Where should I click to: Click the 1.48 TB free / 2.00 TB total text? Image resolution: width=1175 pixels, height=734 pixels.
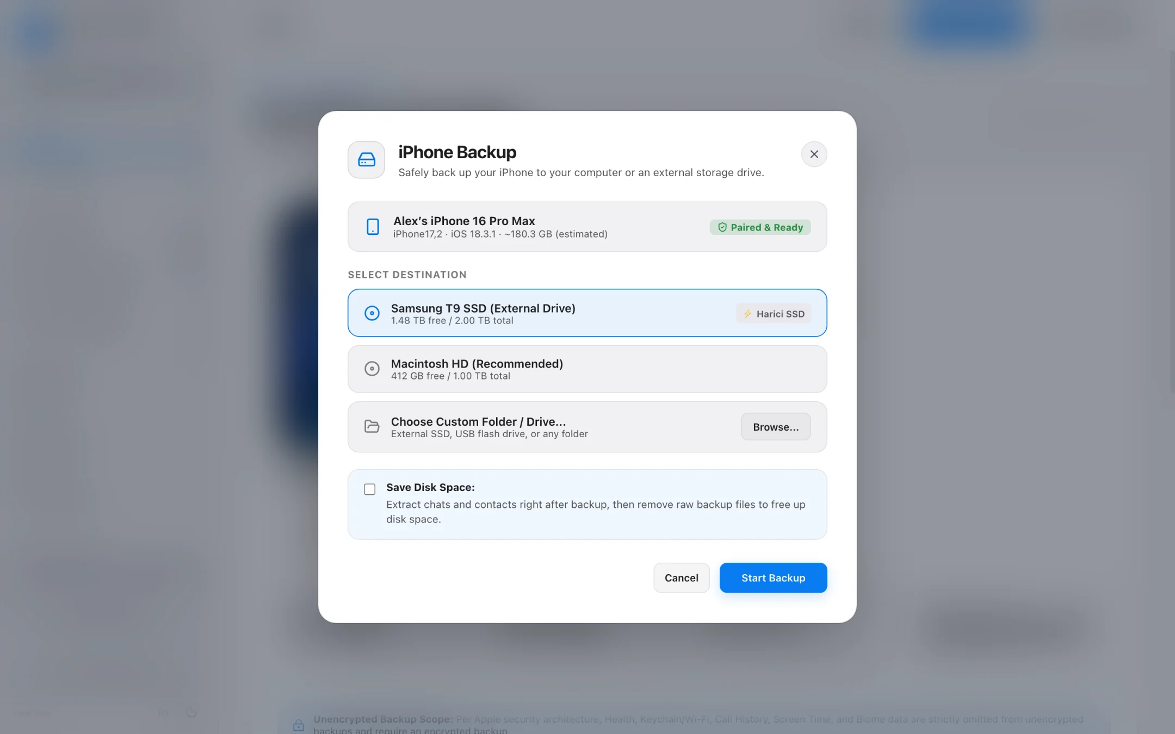[x=452, y=321]
